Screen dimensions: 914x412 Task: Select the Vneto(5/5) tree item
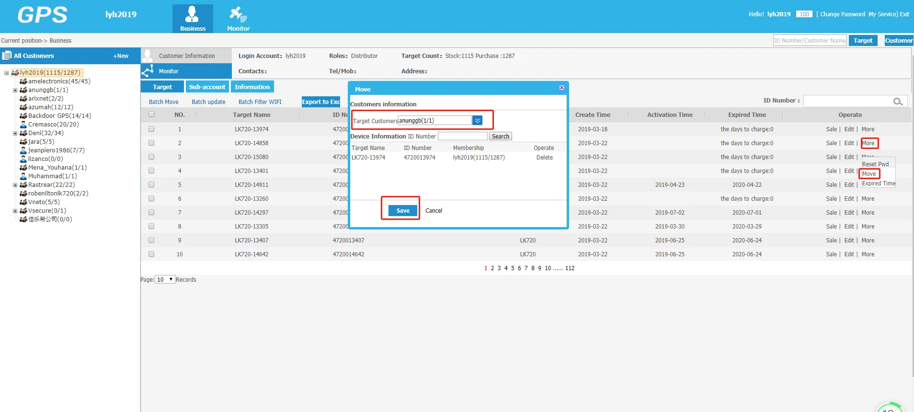point(44,202)
